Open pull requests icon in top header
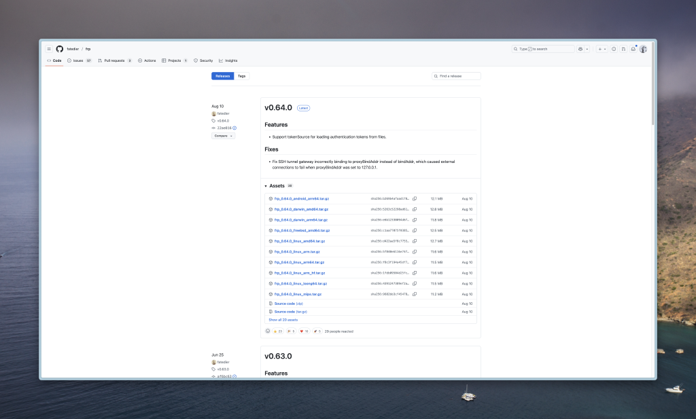Viewport: 696px width, 419px height. (623, 49)
